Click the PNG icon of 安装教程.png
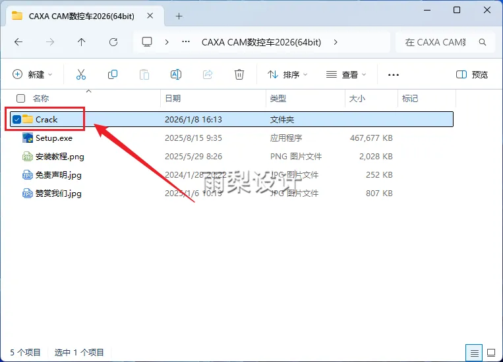The image size is (503, 362). click(28, 157)
